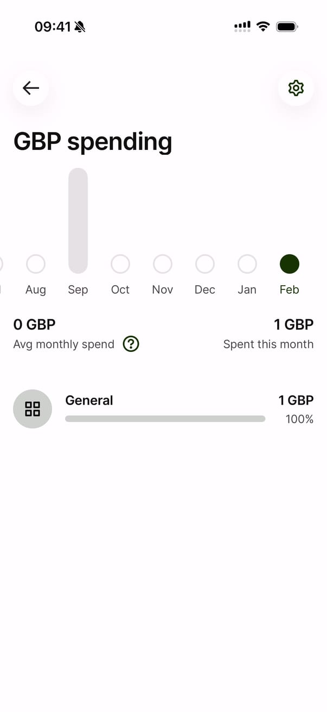This screenshot has height=712, width=327.
Task: Tap the General category grid icon
Action: pos(33,409)
